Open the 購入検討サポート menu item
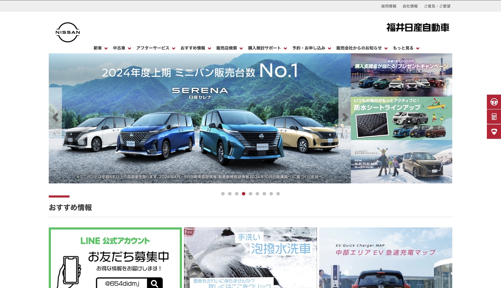This screenshot has height=288, width=501. (264, 48)
